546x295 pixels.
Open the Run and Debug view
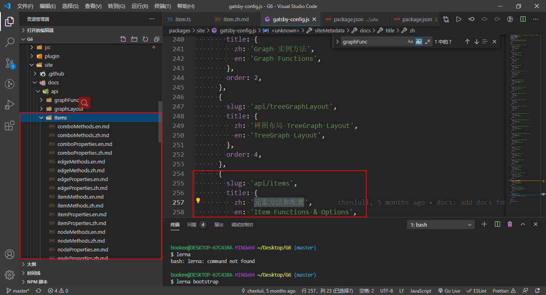(x=10, y=104)
